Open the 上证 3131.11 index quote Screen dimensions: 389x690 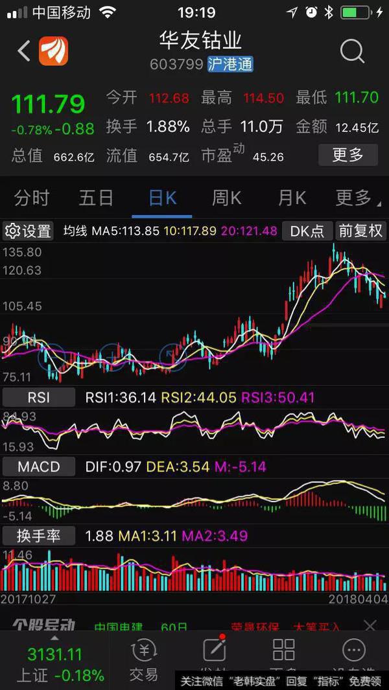54,663
